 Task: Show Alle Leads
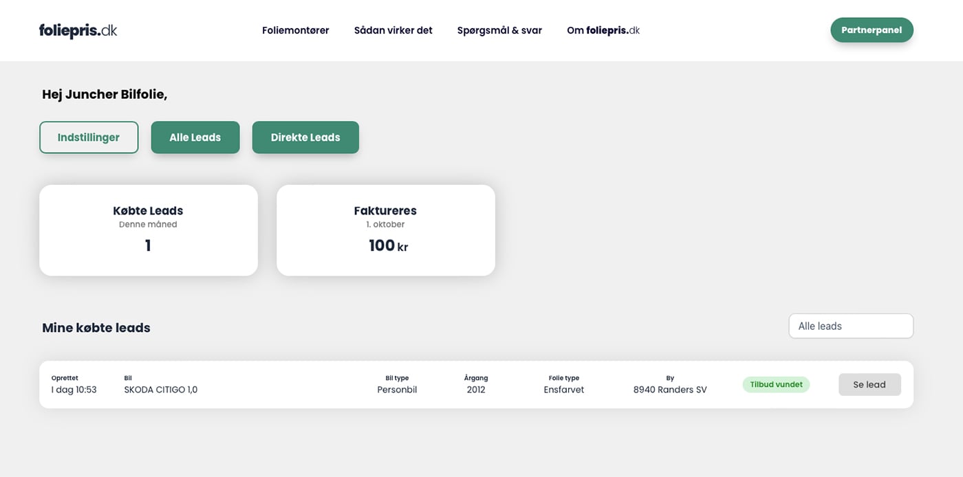(195, 137)
